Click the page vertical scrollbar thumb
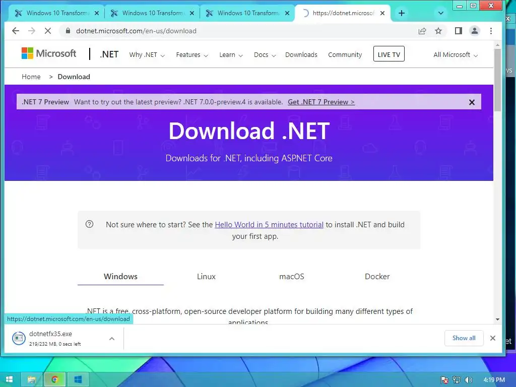Screen dimensions: 516x387 [x=497, y=80]
